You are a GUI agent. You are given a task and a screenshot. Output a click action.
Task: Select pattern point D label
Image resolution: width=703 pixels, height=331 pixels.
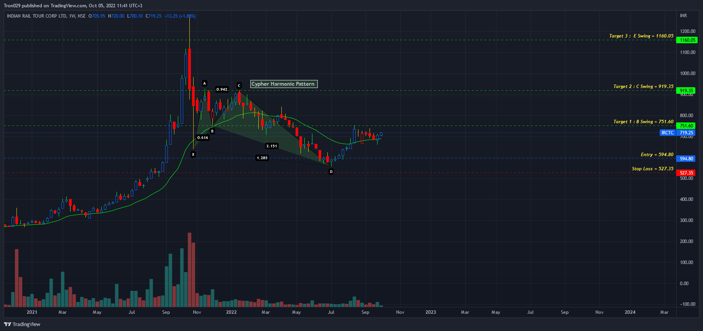331,172
